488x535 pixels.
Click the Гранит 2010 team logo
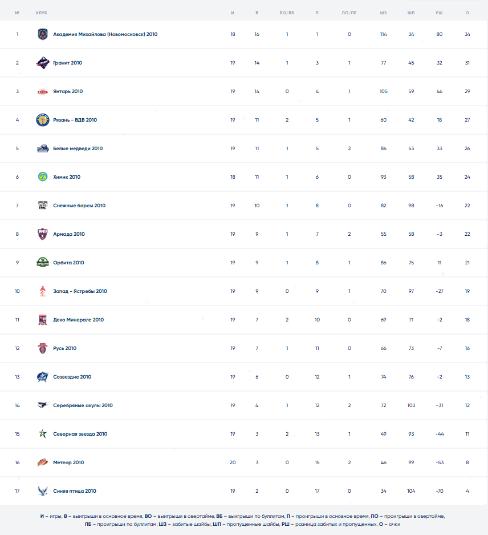pyautogui.click(x=43, y=63)
